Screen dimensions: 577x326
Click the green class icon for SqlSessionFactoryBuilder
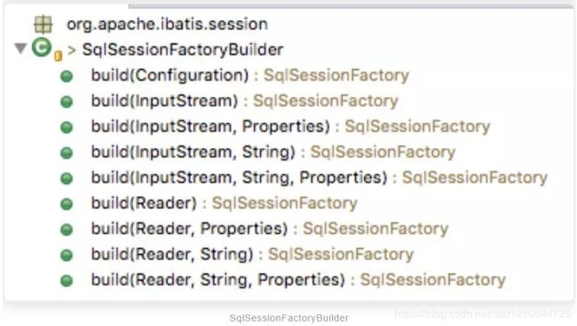(42, 47)
